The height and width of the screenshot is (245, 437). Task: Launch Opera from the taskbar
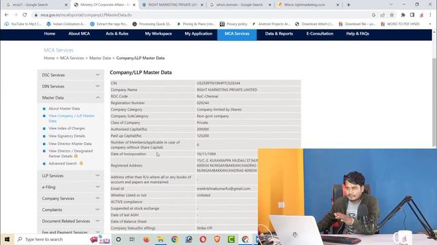pos(203,239)
